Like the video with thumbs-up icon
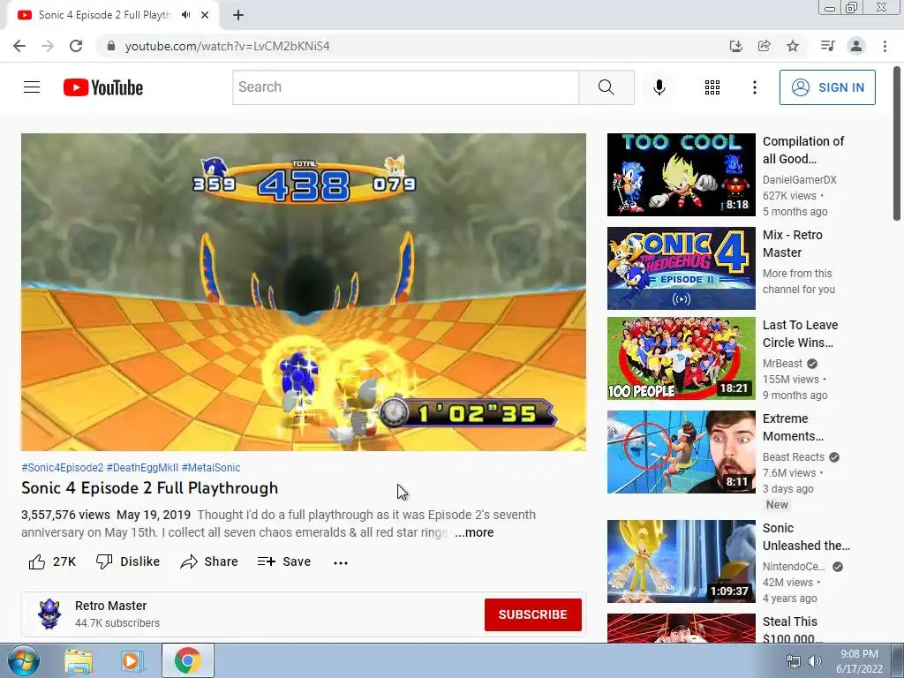 [x=37, y=561]
